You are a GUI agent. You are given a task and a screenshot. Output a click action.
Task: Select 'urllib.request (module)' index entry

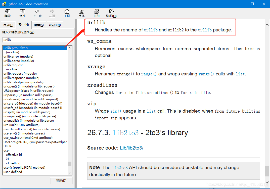[20, 73]
